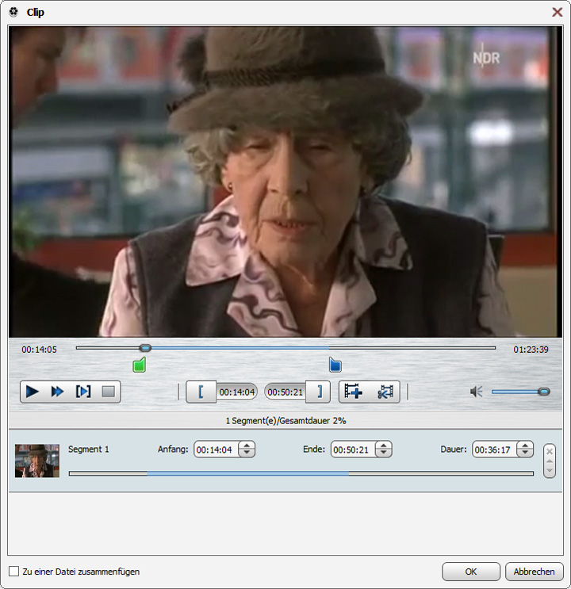Viewport: 571px width, 589px height.
Task: Click the Anfang time input field
Action: (x=217, y=449)
